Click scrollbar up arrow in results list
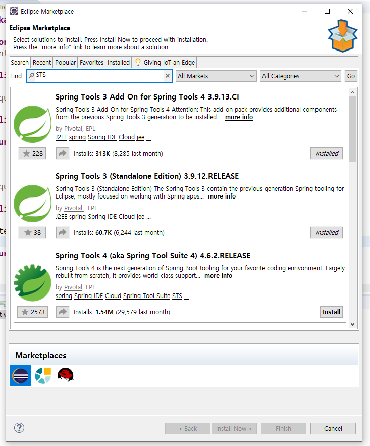The width and height of the screenshot is (370, 446). pos(353,92)
